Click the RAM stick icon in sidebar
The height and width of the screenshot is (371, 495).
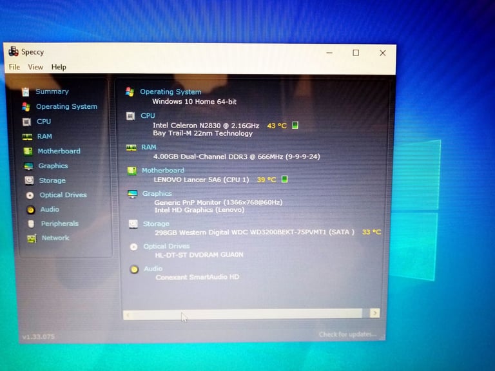[x=27, y=137]
